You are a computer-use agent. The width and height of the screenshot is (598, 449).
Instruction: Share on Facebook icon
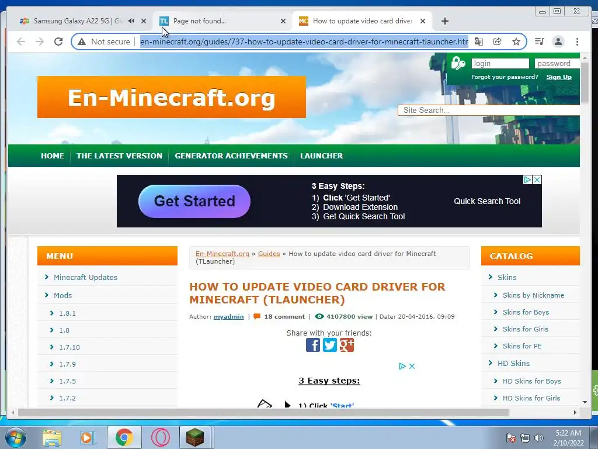click(x=313, y=345)
